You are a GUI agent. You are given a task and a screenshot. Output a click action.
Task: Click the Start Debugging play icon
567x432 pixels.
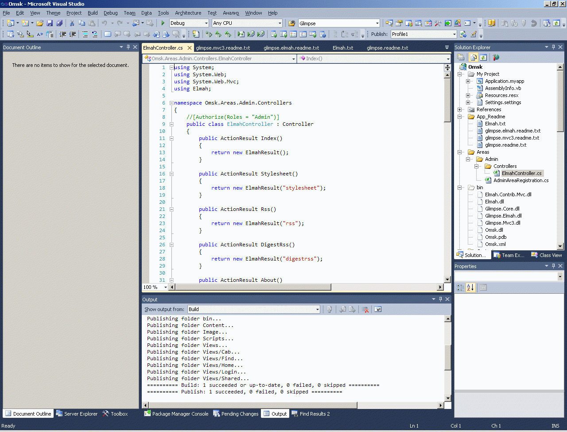(163, 23)
